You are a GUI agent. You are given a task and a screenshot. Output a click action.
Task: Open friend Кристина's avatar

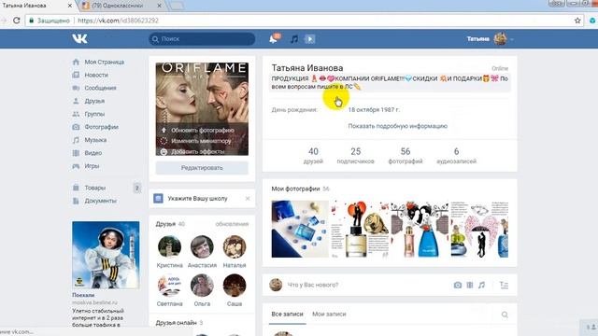[169, 246]
